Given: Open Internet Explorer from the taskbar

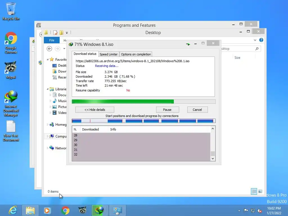Looking at the screenshot, I should coord(13,210).
